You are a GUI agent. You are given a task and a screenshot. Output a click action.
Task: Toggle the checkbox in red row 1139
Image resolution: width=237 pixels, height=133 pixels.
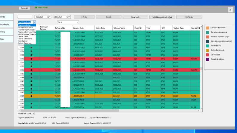coord(31,70)
